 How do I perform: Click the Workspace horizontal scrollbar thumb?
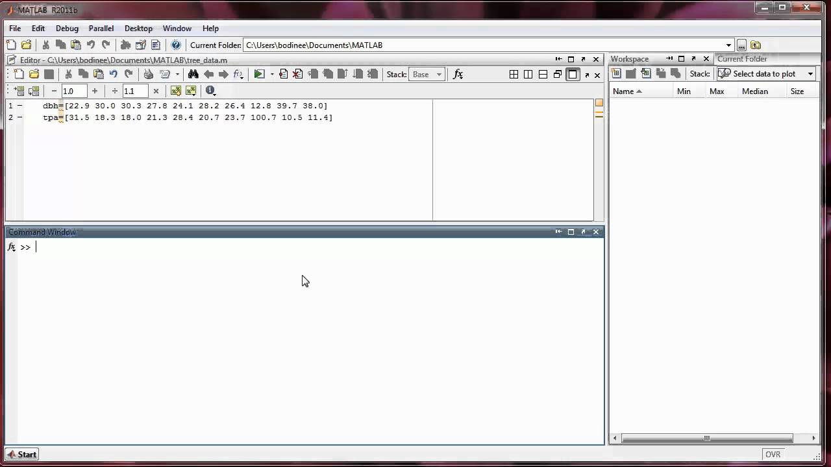coord(707,438)
